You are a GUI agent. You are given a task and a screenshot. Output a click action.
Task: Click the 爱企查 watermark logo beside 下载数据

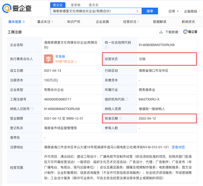190,32
